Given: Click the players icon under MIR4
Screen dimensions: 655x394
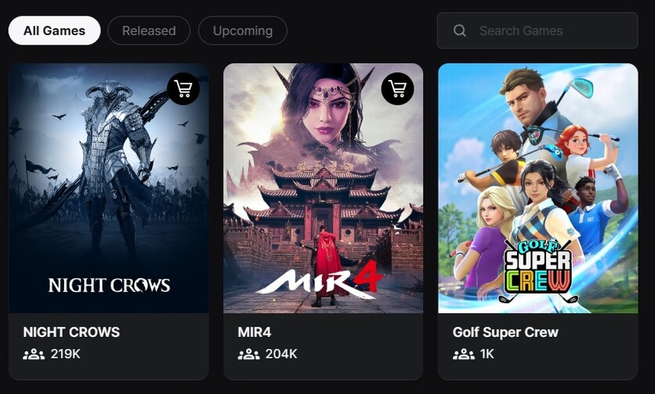Looking at the screenshot, I should tap(248, 354).
